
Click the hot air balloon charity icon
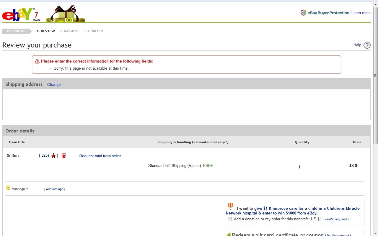click(230, 206)
